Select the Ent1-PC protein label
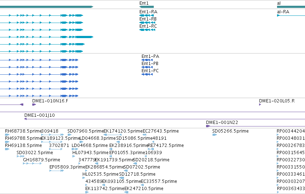Screen dimensions: 305x194 (x=150, y=71)
